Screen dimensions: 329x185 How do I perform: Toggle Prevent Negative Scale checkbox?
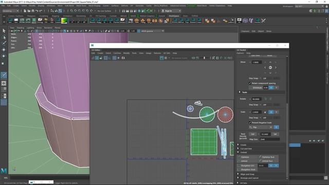(x=250, y=122)
